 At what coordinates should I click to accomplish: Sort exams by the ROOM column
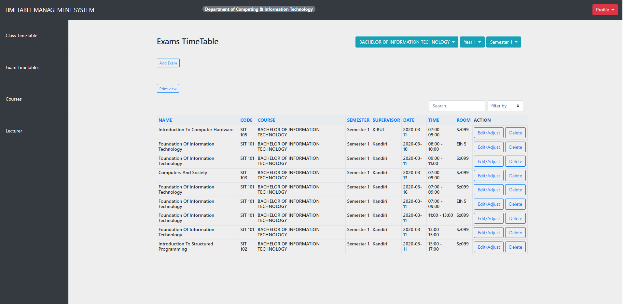(x=463, y=120)
